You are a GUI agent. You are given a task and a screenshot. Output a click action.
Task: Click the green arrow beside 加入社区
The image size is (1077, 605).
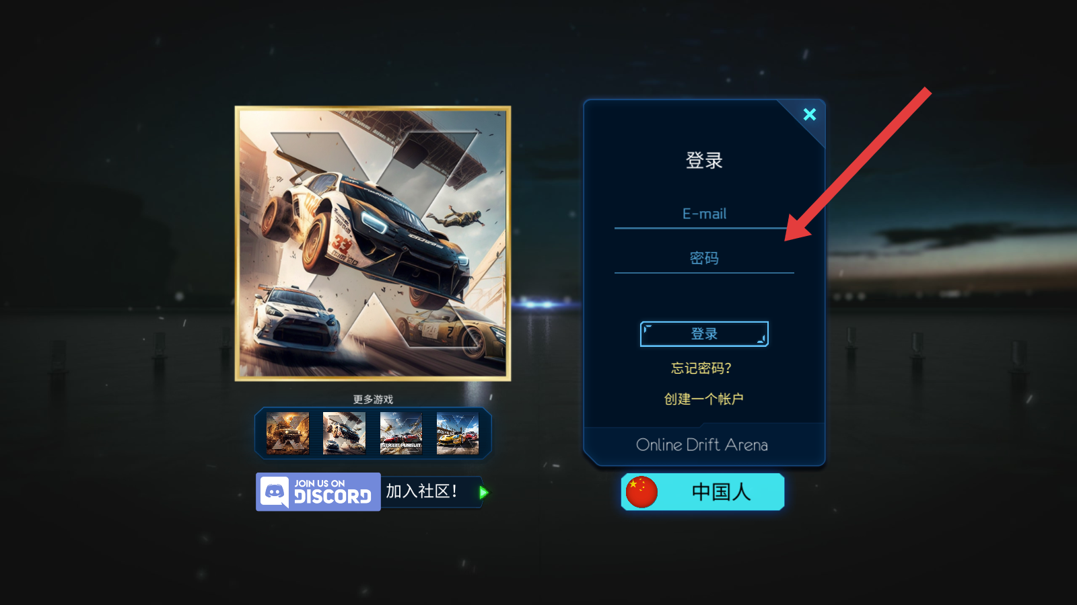[x=483, y=493]
